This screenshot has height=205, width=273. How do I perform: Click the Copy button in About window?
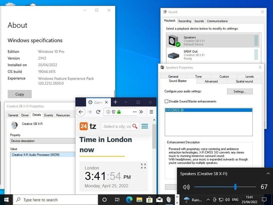click(20, 94)
